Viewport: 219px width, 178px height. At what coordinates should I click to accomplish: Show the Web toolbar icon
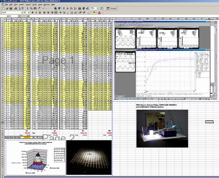point(59,8)
